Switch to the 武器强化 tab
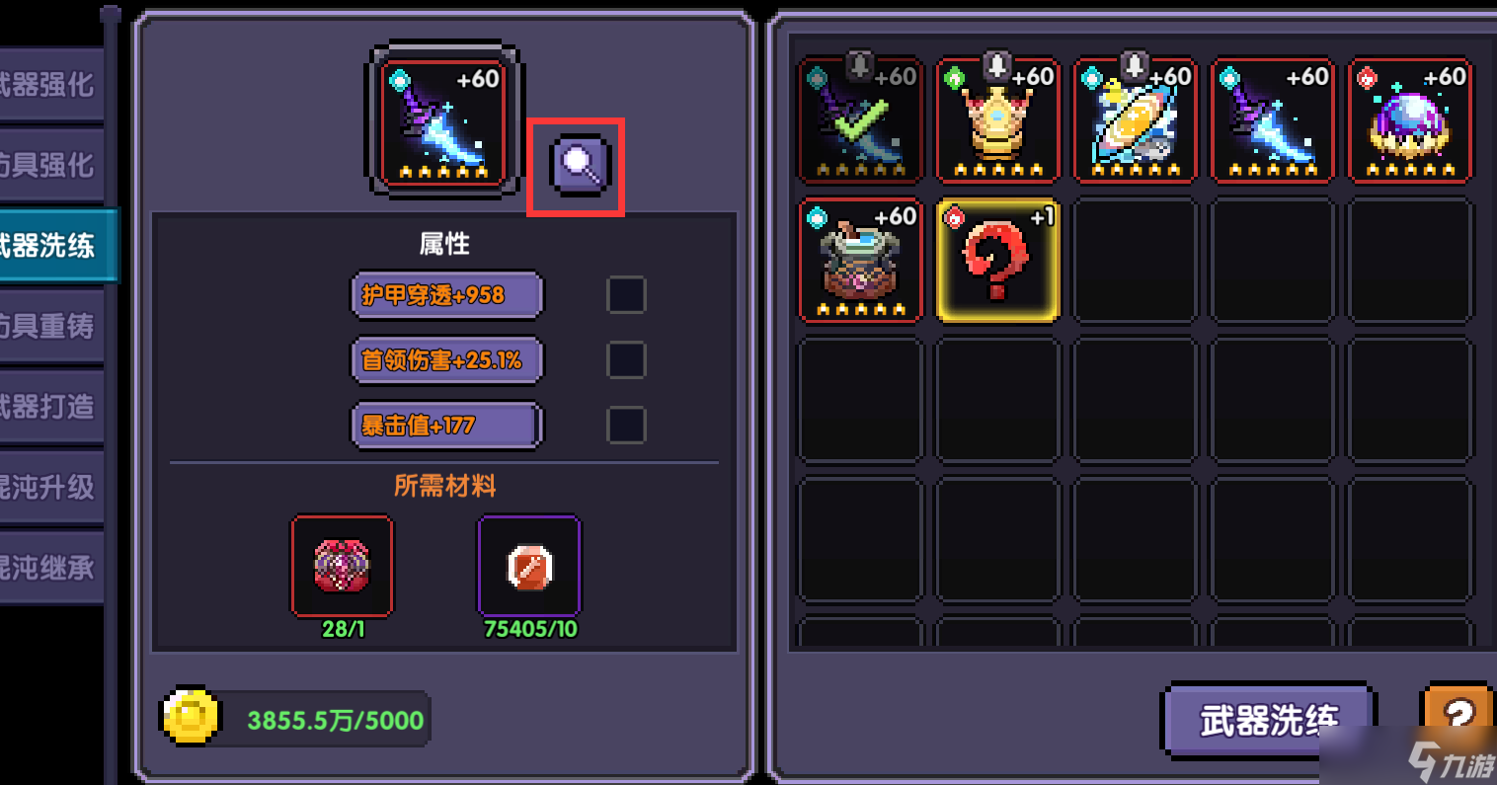 click(51, 85)
